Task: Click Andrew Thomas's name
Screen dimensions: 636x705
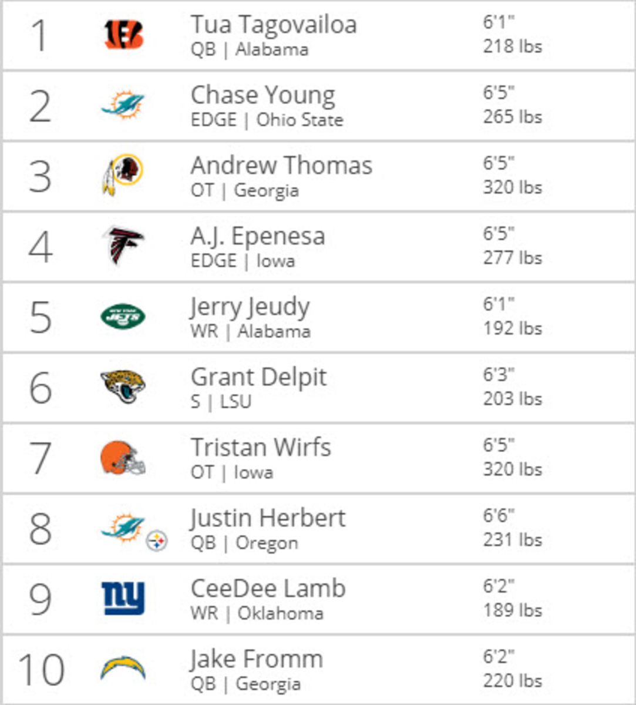Action: (x=281, y=166)
